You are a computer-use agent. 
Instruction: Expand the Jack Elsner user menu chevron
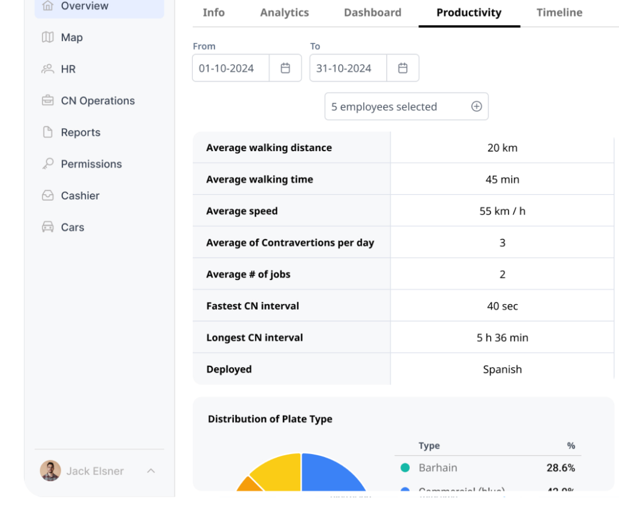coord(151,471)
